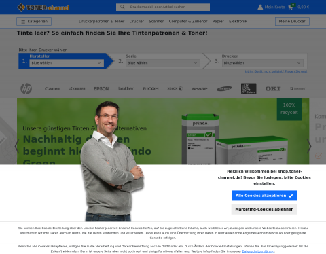Open the Serie dropdown
This screenshot has height=254, width=326.
pyautogui.click(x=163, y=63)
